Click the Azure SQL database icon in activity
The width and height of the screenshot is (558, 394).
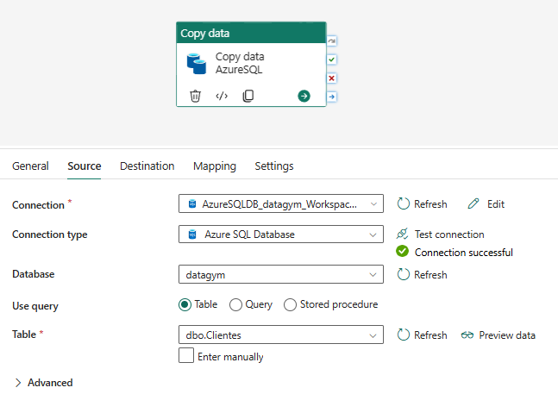(197, 64)
